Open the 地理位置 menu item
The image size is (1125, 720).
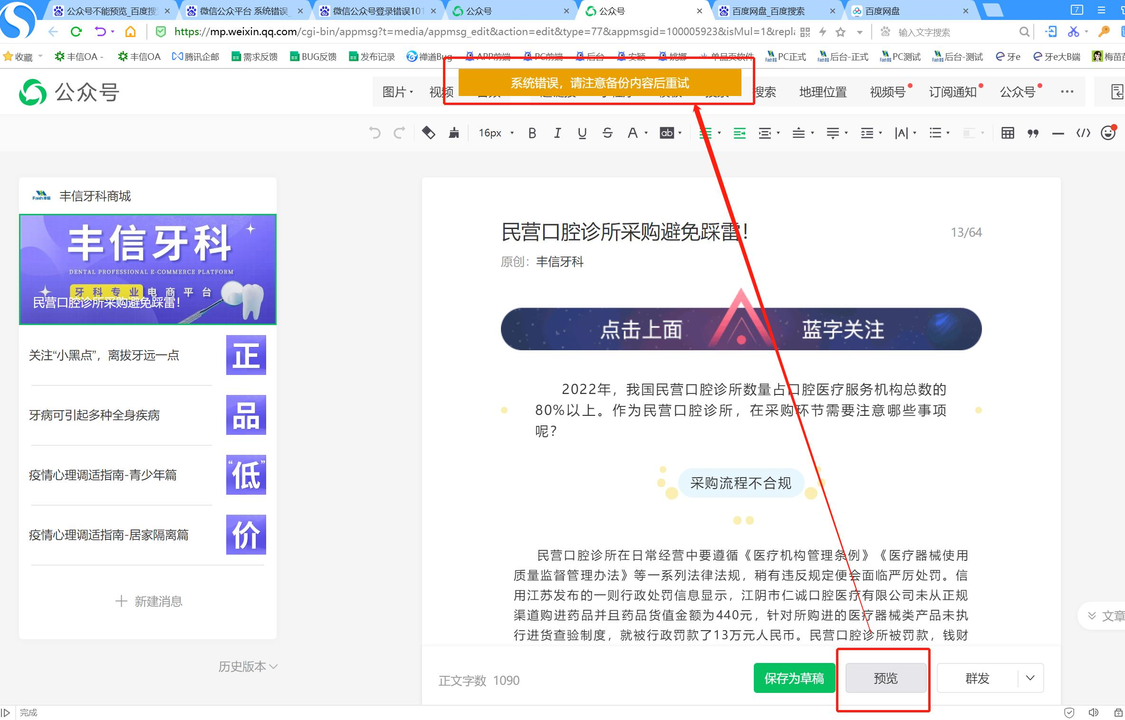click(823, 92)
